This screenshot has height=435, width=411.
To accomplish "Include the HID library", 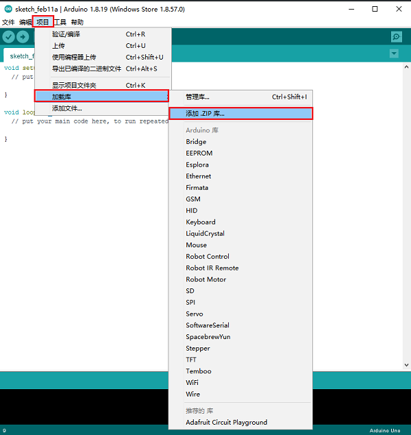I will [x=240, y=210].
